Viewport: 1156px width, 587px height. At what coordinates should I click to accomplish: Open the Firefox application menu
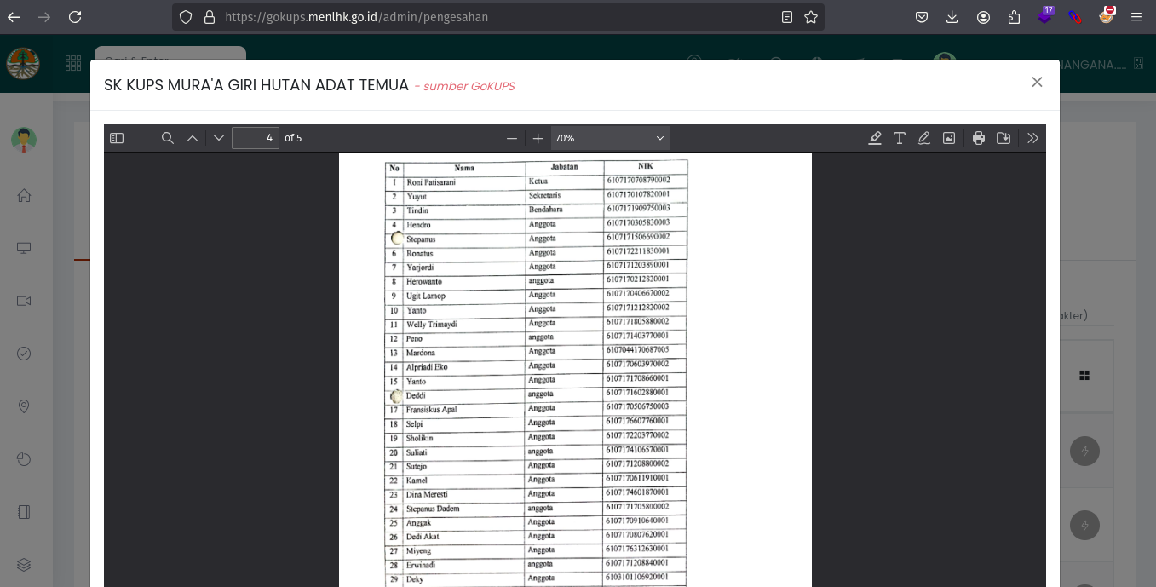(1136, 17)
